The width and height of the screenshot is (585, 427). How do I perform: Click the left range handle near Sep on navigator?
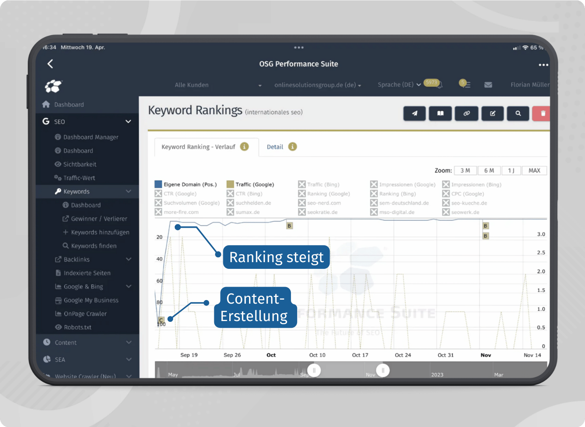coord(314,370)
